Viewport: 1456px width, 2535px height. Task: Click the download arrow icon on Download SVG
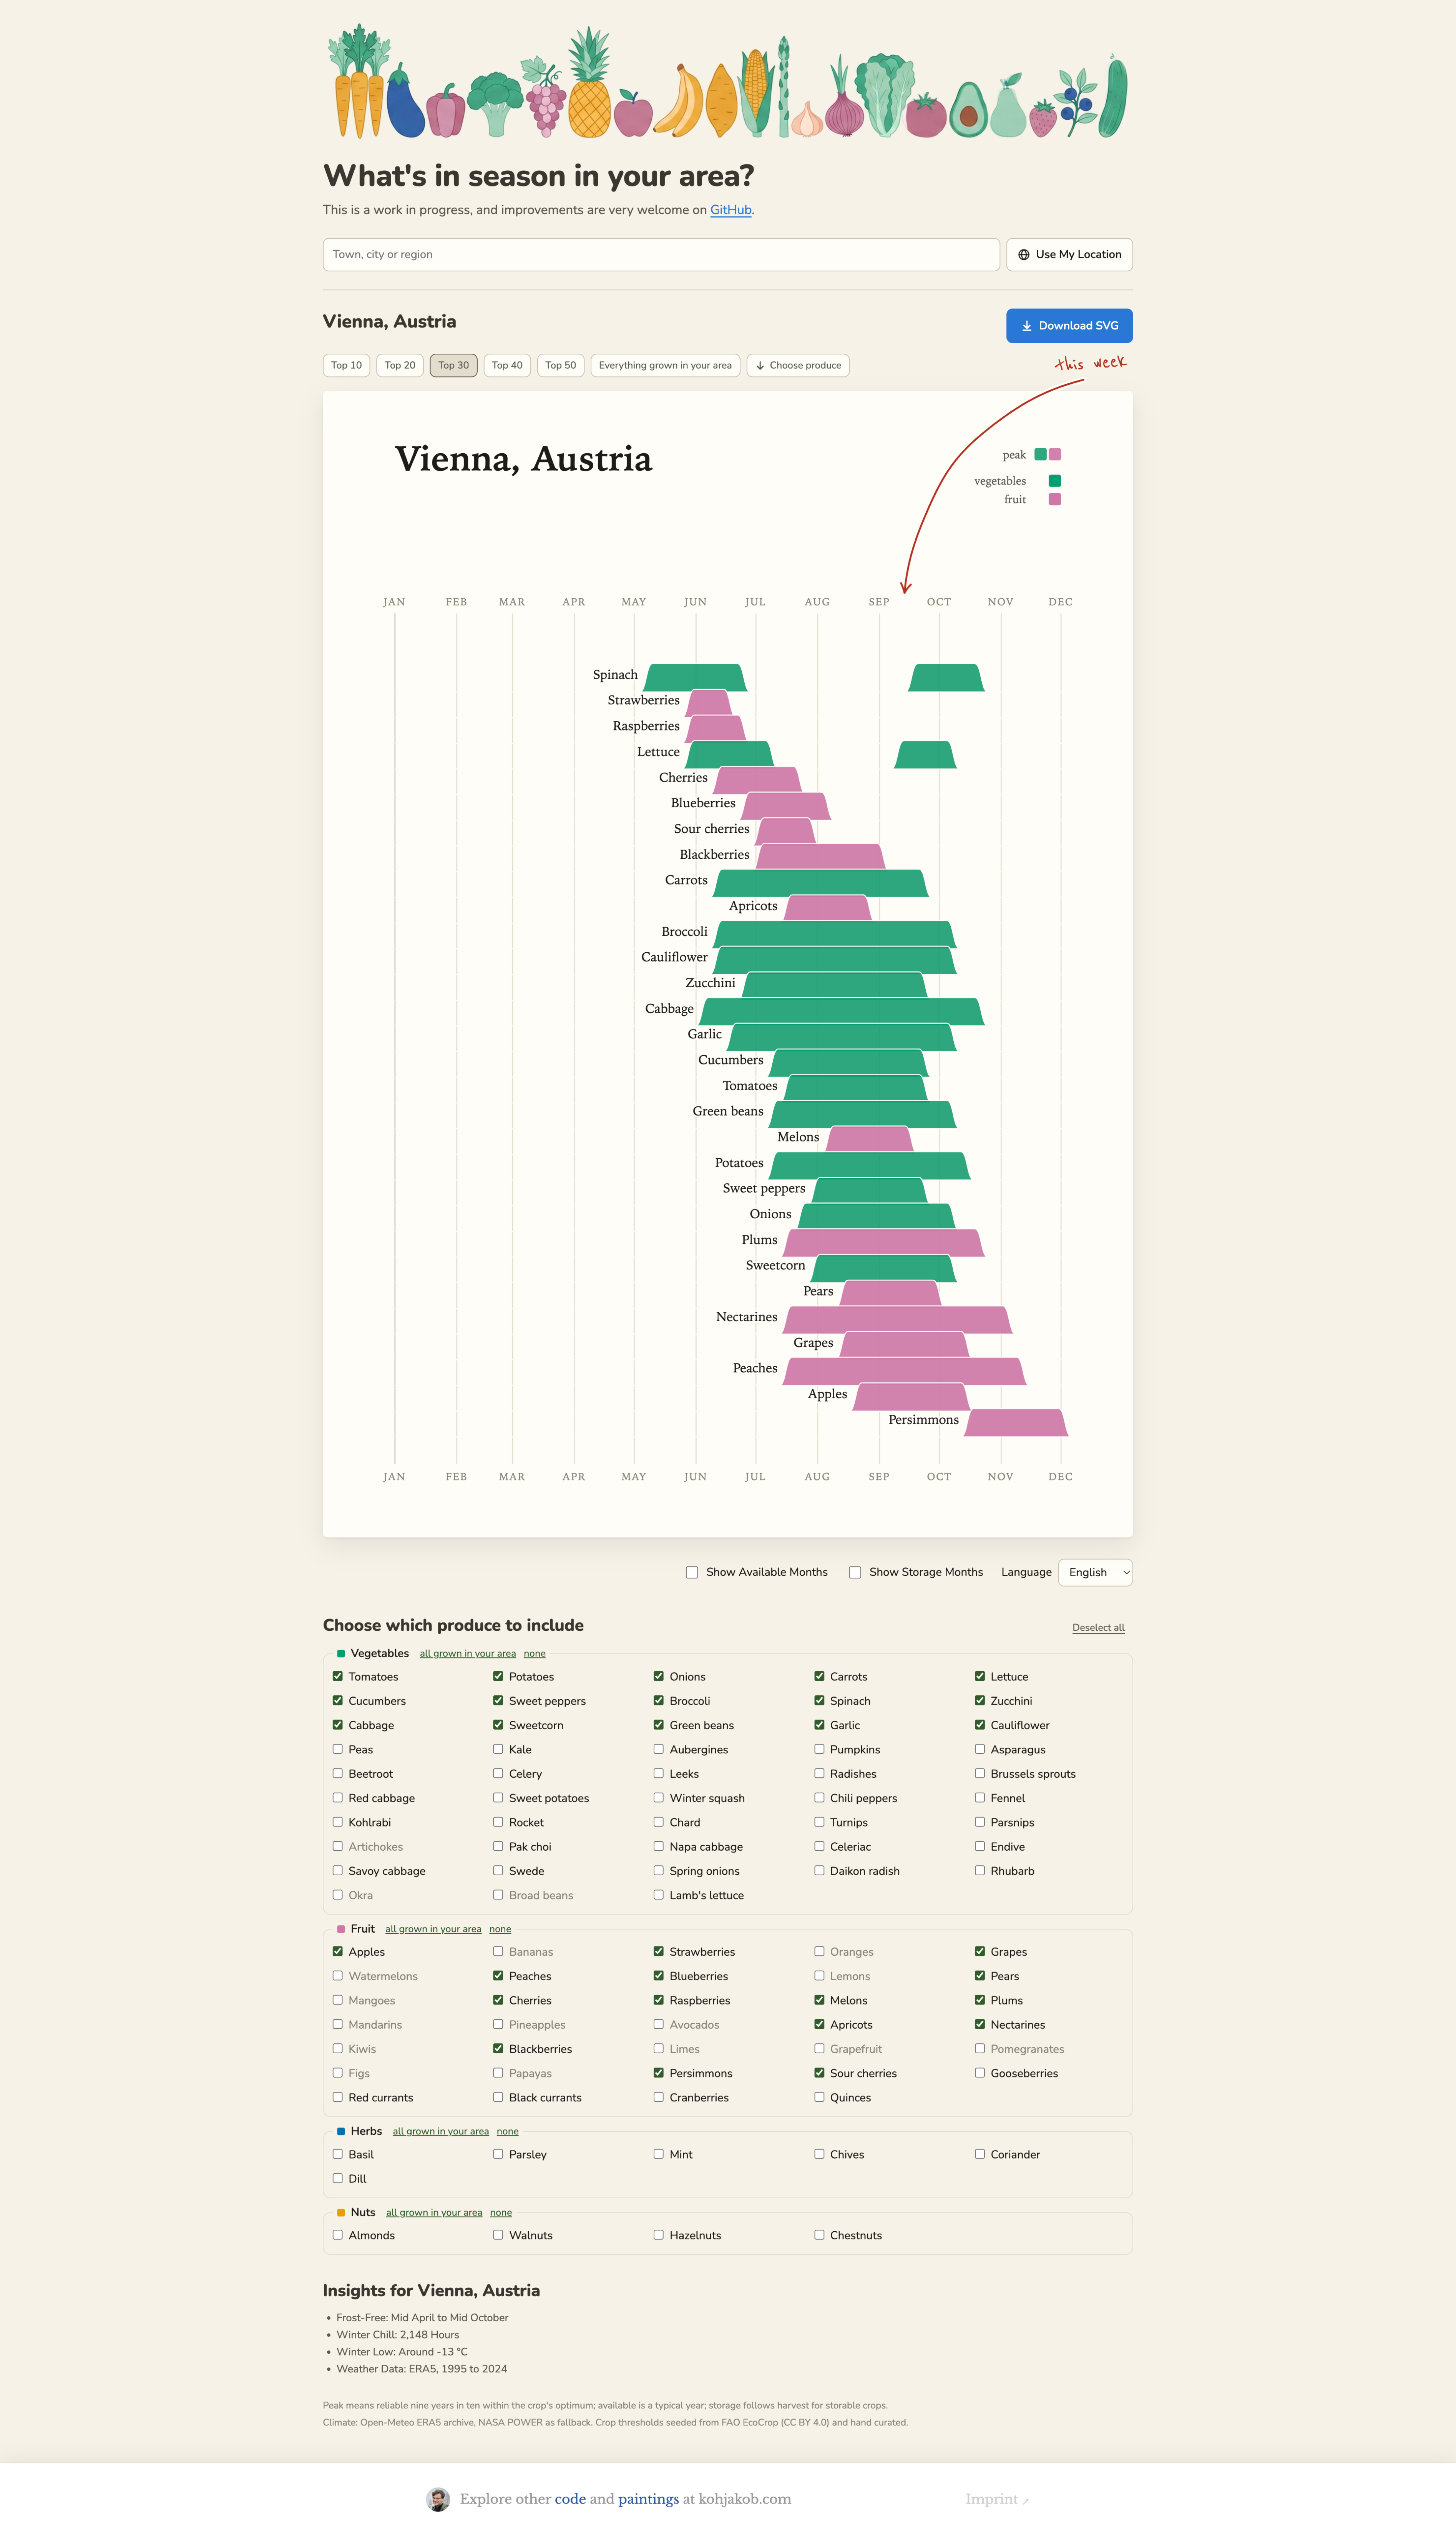click(x=1026, y=326)
